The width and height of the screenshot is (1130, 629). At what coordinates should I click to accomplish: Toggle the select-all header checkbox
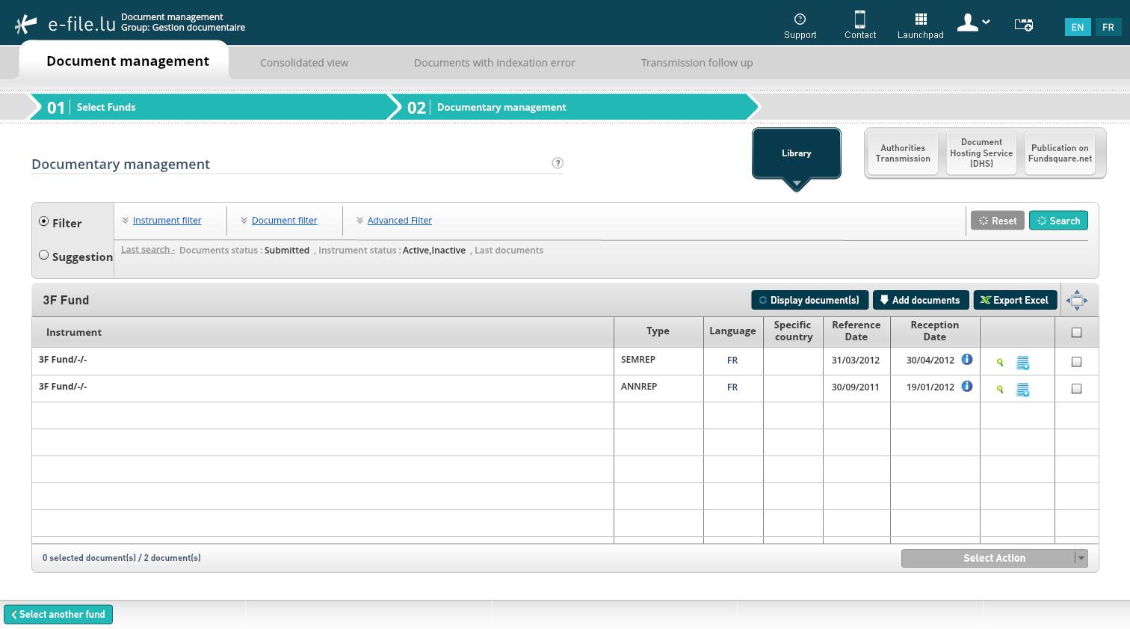click(1076, 333)
